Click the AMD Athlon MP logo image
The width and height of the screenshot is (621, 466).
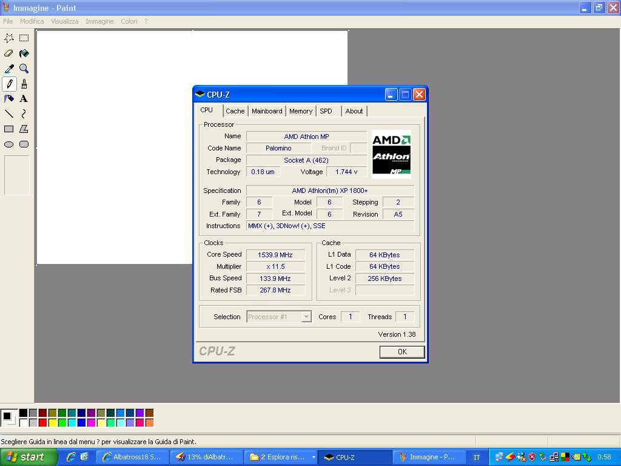tap(391, 155)
